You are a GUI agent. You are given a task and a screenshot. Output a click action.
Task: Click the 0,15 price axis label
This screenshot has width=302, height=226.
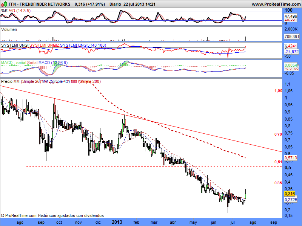(289, 215)
